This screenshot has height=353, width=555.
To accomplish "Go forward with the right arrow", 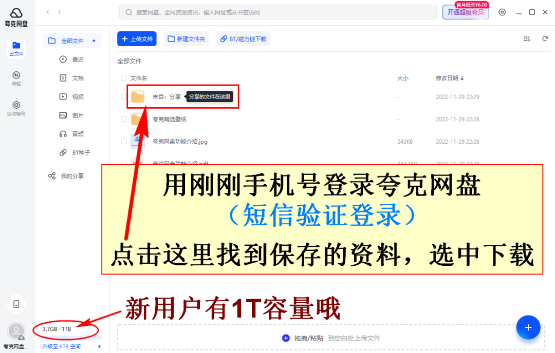I will (60, 12).
